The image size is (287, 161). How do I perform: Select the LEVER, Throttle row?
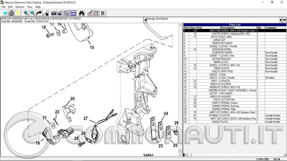coord(235,46)
